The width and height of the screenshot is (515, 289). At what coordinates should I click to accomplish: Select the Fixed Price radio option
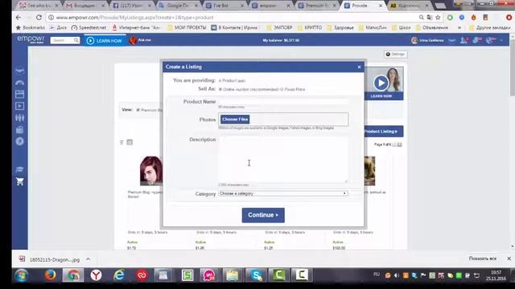coord(282,89)
